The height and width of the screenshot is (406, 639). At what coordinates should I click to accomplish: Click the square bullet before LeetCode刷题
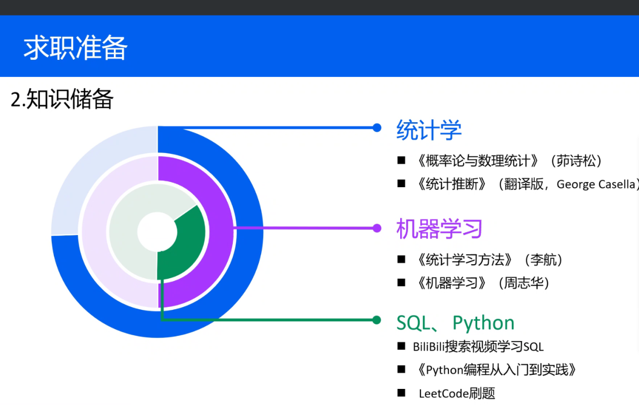[x=401, y=393]
